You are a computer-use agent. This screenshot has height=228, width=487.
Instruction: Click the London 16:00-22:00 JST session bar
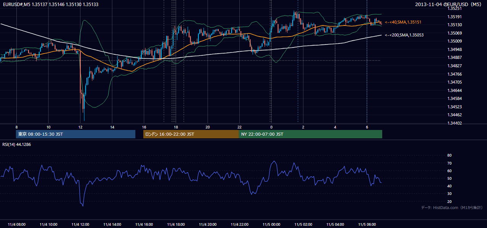tap(191, 134)
